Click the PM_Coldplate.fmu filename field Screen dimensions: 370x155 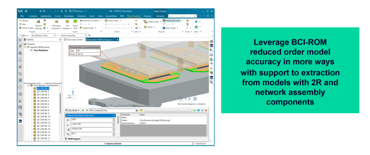[x=111, y=110]
